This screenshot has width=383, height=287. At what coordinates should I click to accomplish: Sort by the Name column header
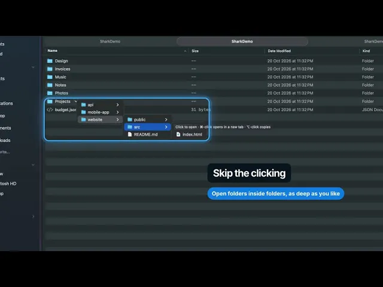click(x=53, y=51)
